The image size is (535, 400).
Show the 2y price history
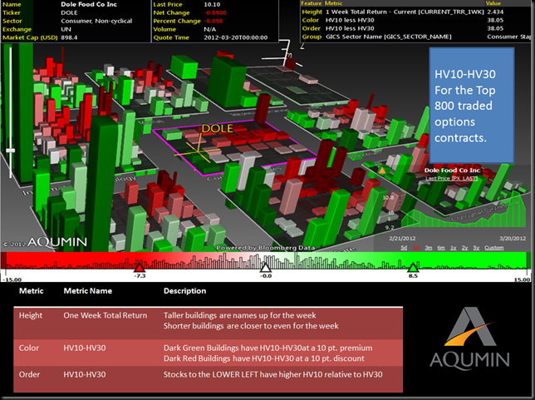click(x=464, y=248)
